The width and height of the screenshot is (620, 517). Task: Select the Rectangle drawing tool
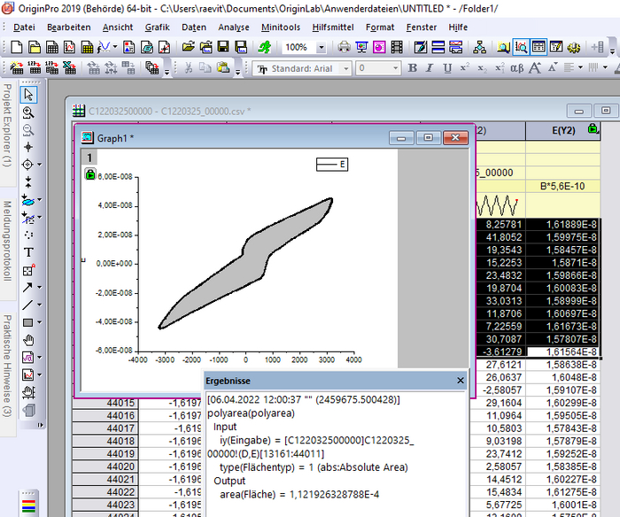(x=28, y=321)
